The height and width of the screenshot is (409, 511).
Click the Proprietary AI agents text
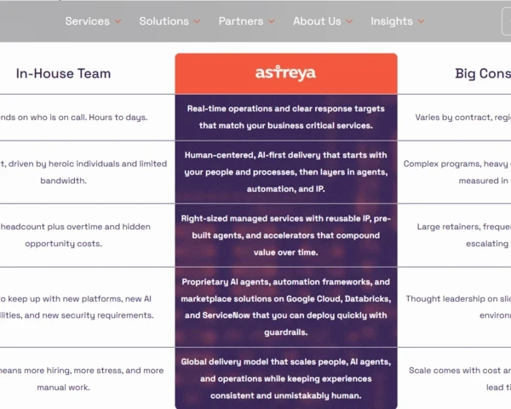pos(286,307)
